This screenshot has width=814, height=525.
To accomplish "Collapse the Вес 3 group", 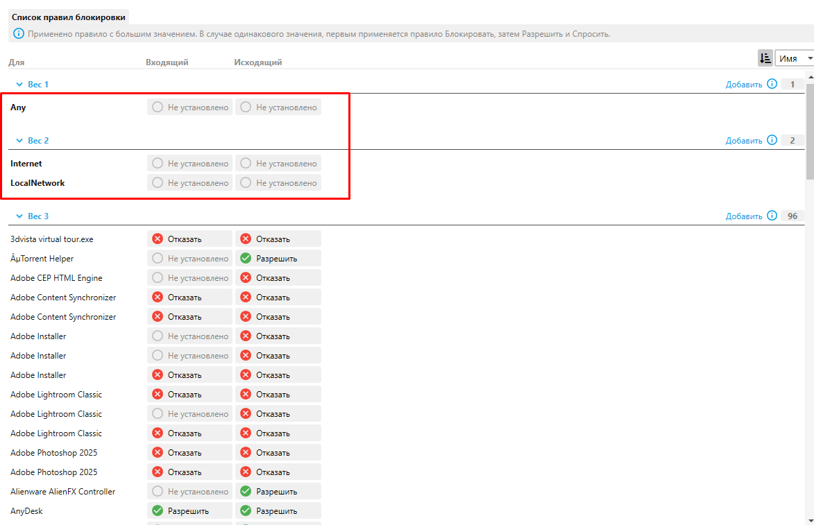I will pos(19,216).
